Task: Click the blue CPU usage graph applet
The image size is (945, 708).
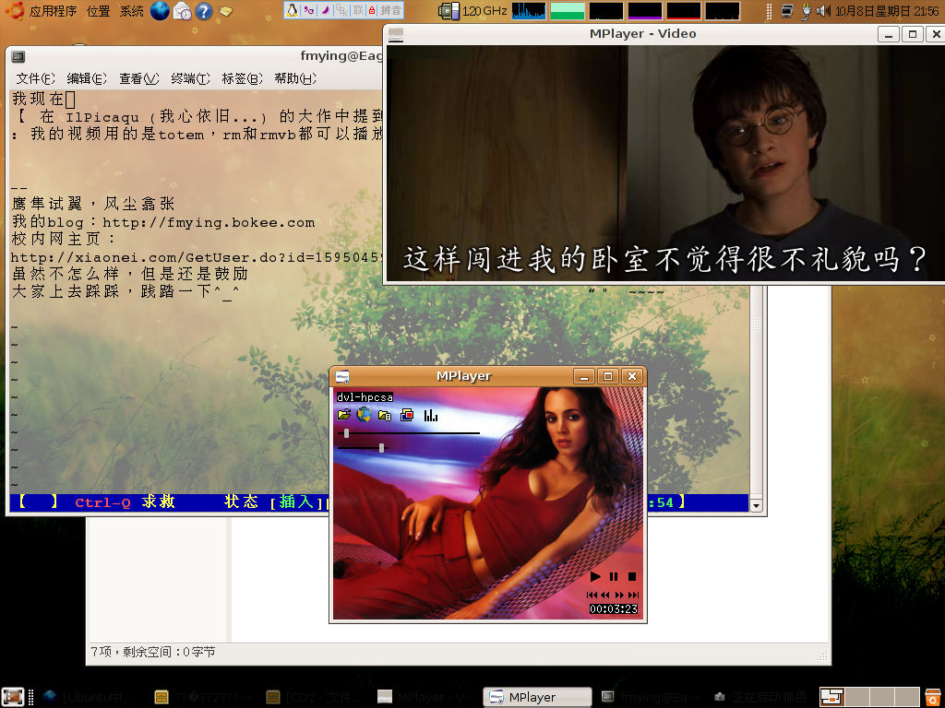Action: coord(529,11)
